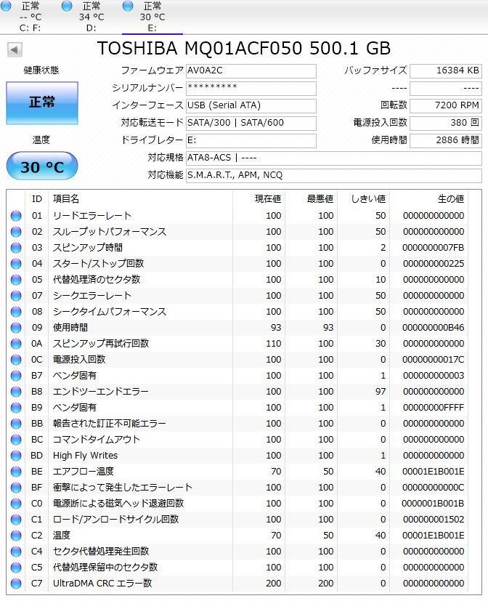The height and width of the screenshot is (601, 488).
Task: Click the drive letter field E:
Action: 251,141
